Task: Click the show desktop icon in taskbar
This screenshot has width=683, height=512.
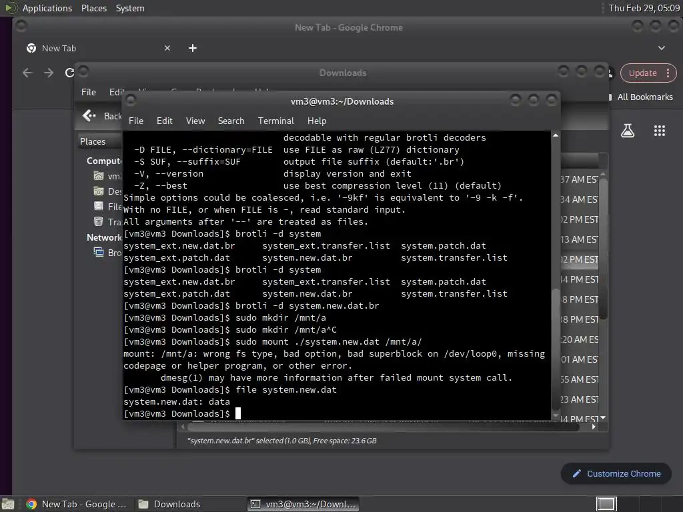Action: 8,504
